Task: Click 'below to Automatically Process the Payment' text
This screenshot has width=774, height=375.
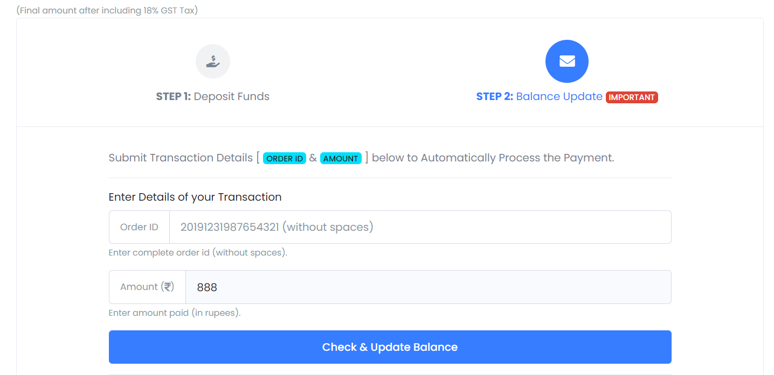Action: point(493,158)
